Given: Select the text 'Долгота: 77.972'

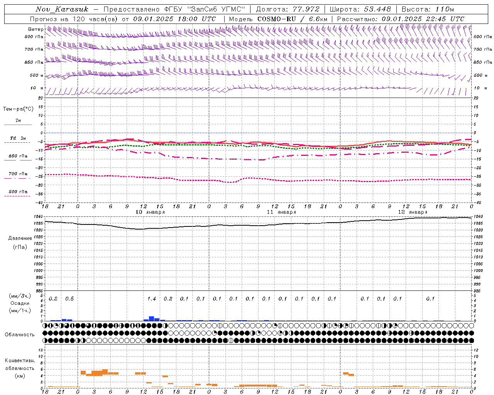Looking at the screenshot, I should tap(288, 9).
